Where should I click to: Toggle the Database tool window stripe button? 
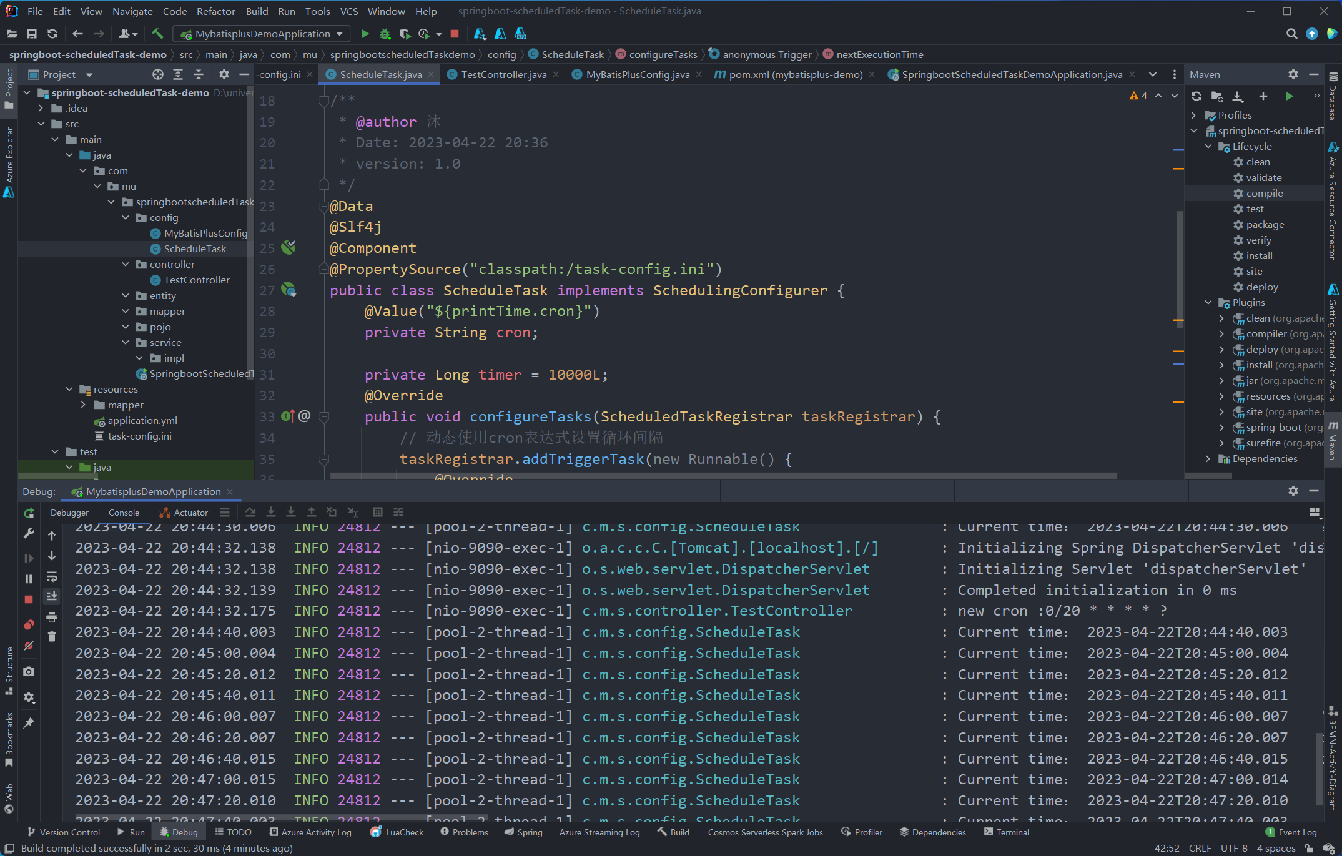(x=1333, y=96)
